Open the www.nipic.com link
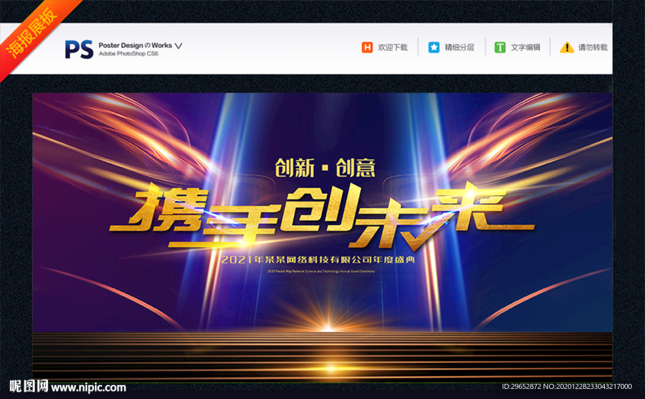 [x=88, y=388]
